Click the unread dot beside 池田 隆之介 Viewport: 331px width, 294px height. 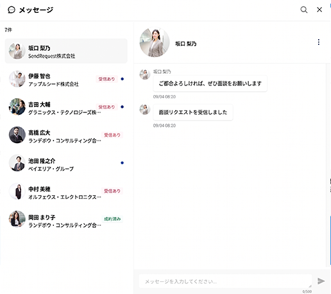click(x=123, y=163)
